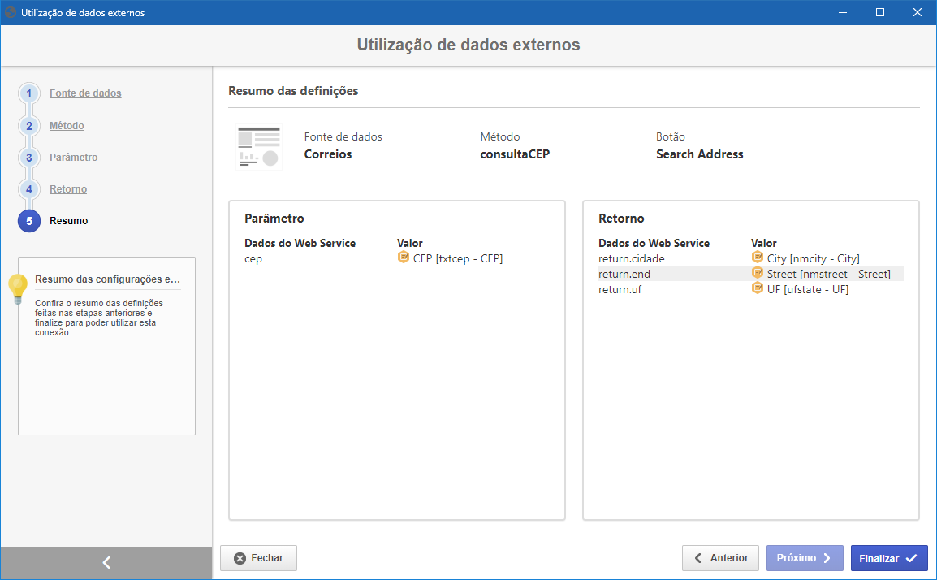Screen dimensions: 937x580
Task: Click the Fechar button
Action: tap(259, 558)
